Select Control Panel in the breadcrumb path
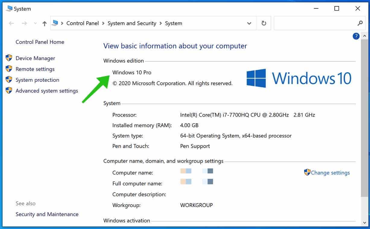The height and width of the screenshot is (229, 370). coord(82,23)
